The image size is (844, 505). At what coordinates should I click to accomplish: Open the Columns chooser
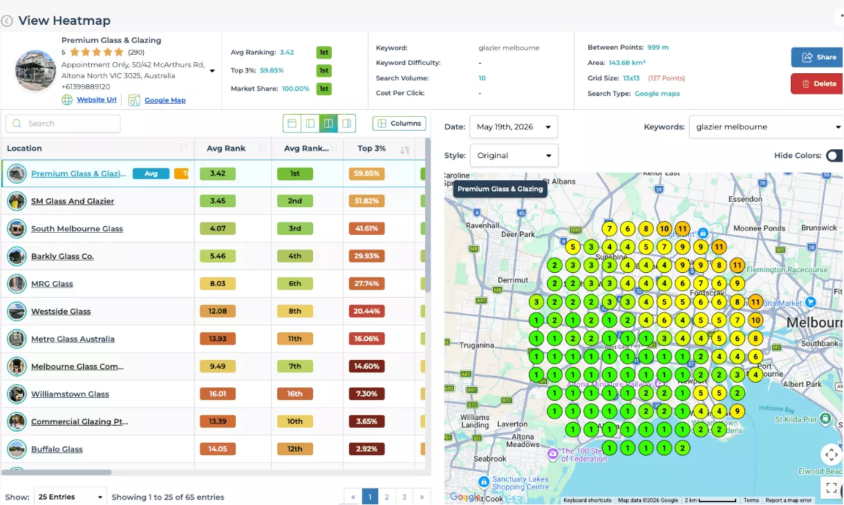399,124
